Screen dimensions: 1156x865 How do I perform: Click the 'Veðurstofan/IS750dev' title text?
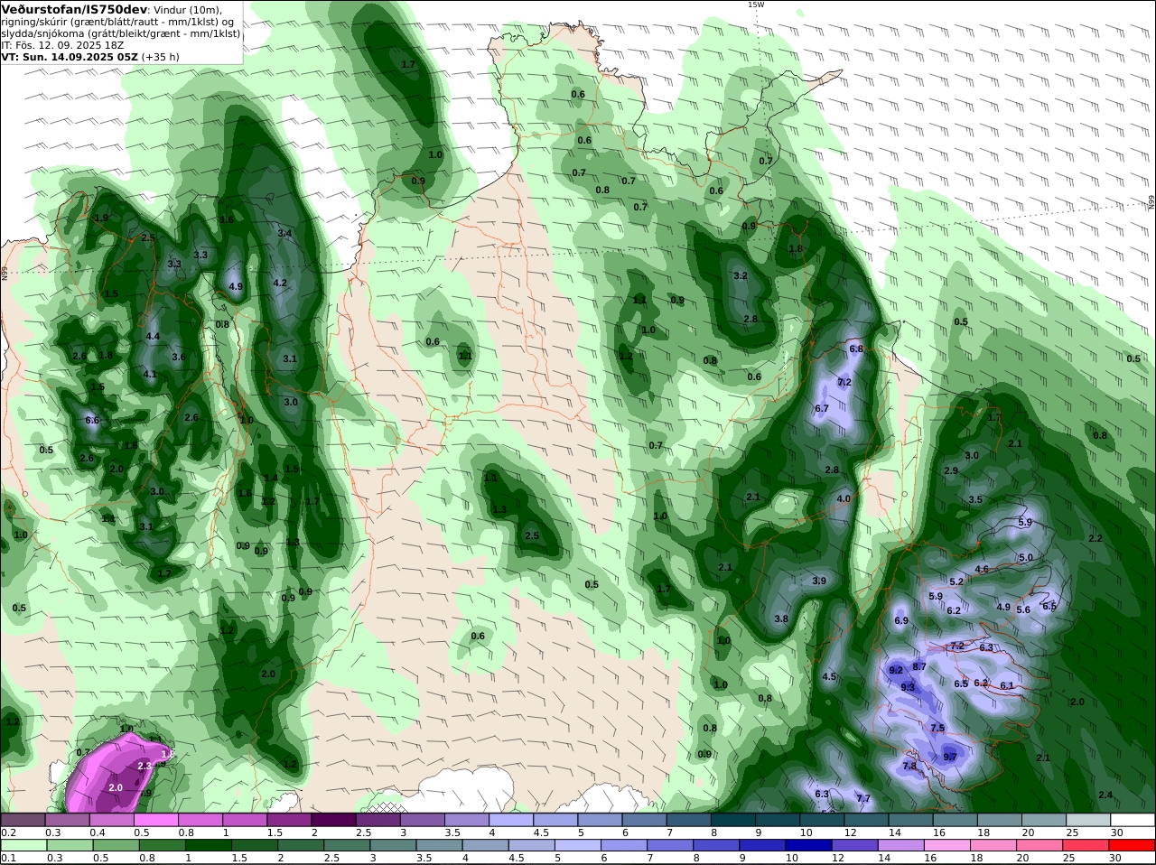74,8
